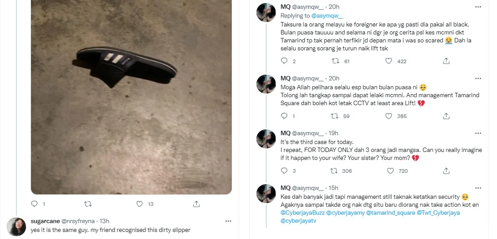
Task: Open more options on sugarcane's reply
Action: click(x=228, y=221)
